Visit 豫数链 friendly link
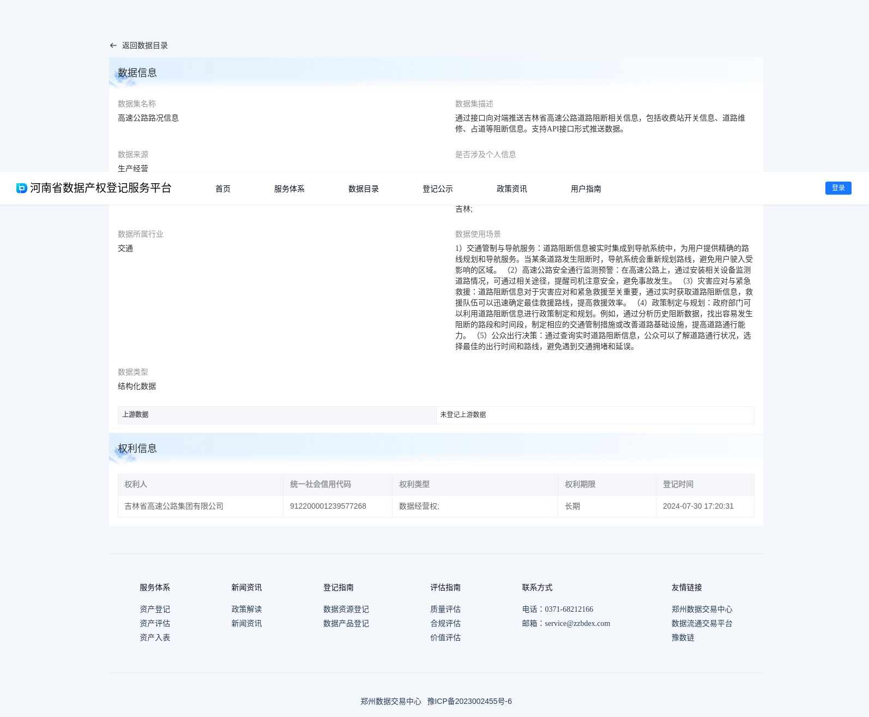869x717 pixels. [683, 637]
